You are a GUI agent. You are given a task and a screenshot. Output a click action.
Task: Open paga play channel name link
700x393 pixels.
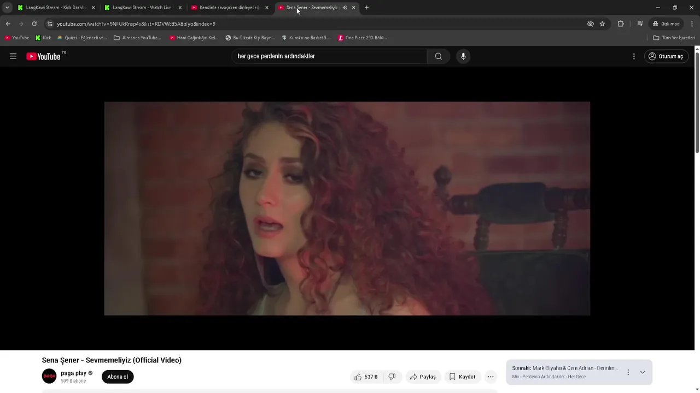tap(74, 373)
